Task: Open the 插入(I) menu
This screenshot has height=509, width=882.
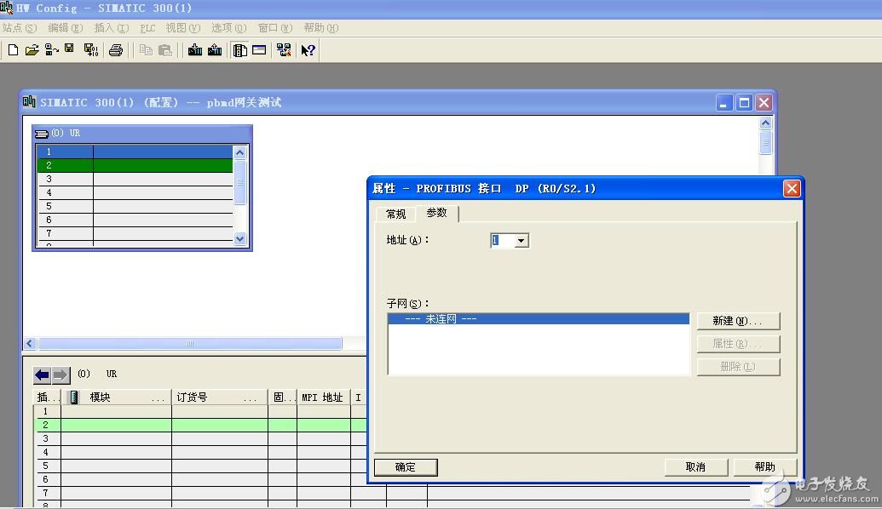Action: click(112, 27)
